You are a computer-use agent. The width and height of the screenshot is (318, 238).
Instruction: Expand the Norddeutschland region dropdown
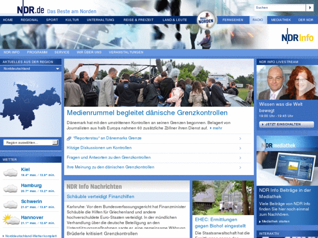point(58,69)
